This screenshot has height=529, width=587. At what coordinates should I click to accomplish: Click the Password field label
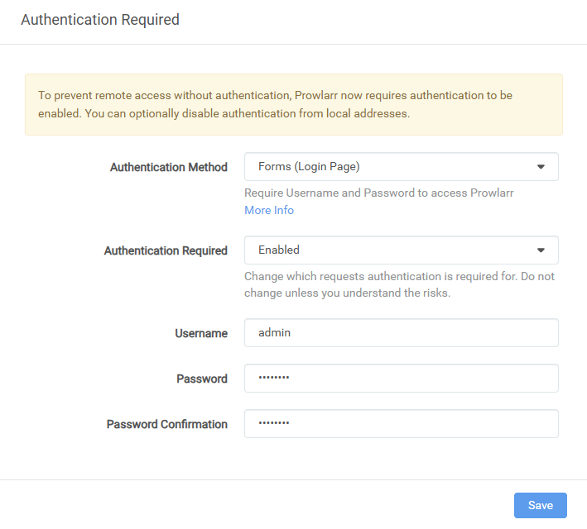(x=201, y=379)
